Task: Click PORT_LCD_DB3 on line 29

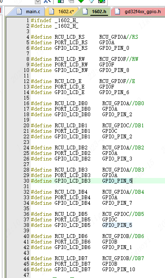Action: pyautogui.click(x=73, y=175)
